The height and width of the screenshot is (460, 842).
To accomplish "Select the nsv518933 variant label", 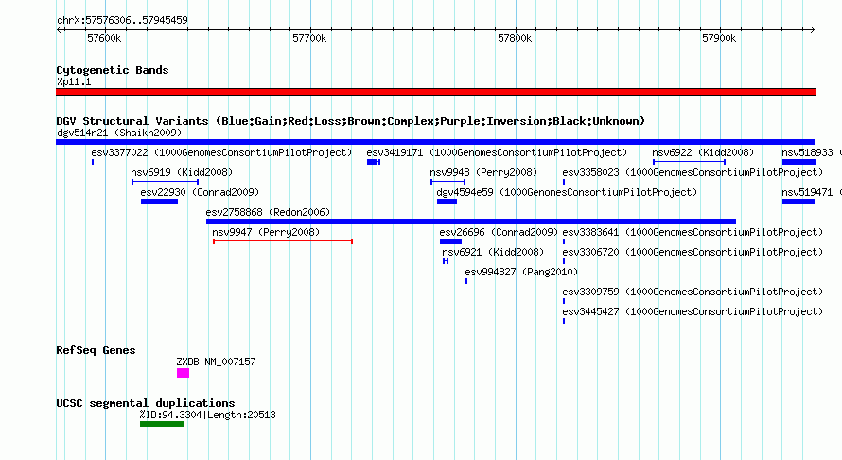I will 811,152.
